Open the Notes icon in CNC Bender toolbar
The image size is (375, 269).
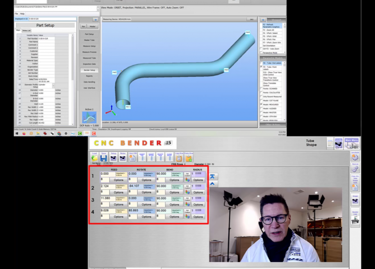[x=123, y=158]
